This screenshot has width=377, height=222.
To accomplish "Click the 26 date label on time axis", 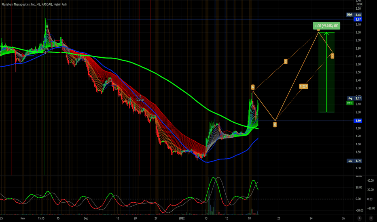I will [x=343, y=218].
